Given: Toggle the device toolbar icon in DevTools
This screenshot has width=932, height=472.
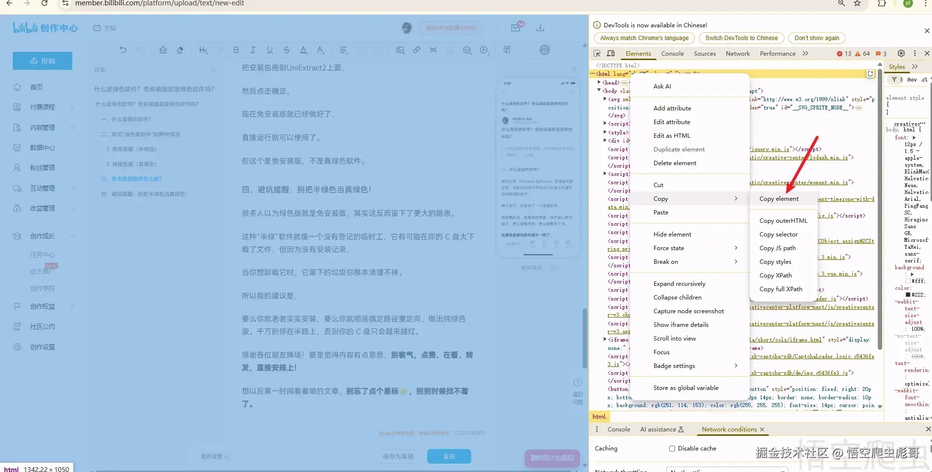Looking at the screenshot, I should [611, 53].
